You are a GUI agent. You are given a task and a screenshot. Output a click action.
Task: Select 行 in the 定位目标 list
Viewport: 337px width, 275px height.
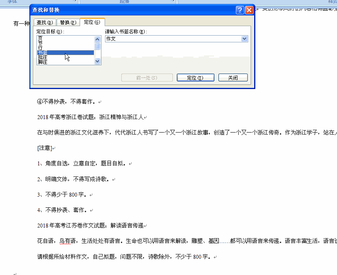65,47
